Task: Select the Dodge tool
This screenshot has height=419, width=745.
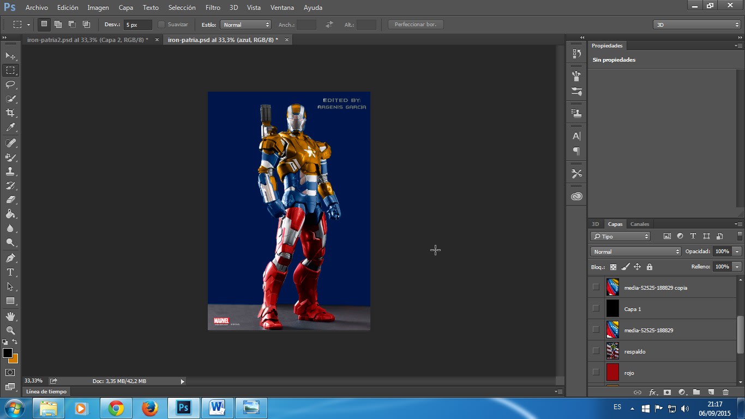Action: point(10,242)
